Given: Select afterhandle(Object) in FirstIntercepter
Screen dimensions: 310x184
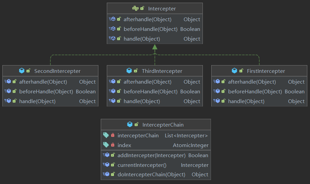Looking at the screenshot, I should pos(252,82).
